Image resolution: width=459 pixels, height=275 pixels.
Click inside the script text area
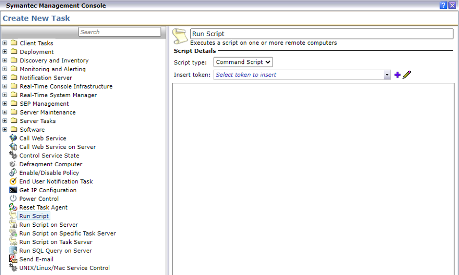pyautogui.click(x=313, y=179)
